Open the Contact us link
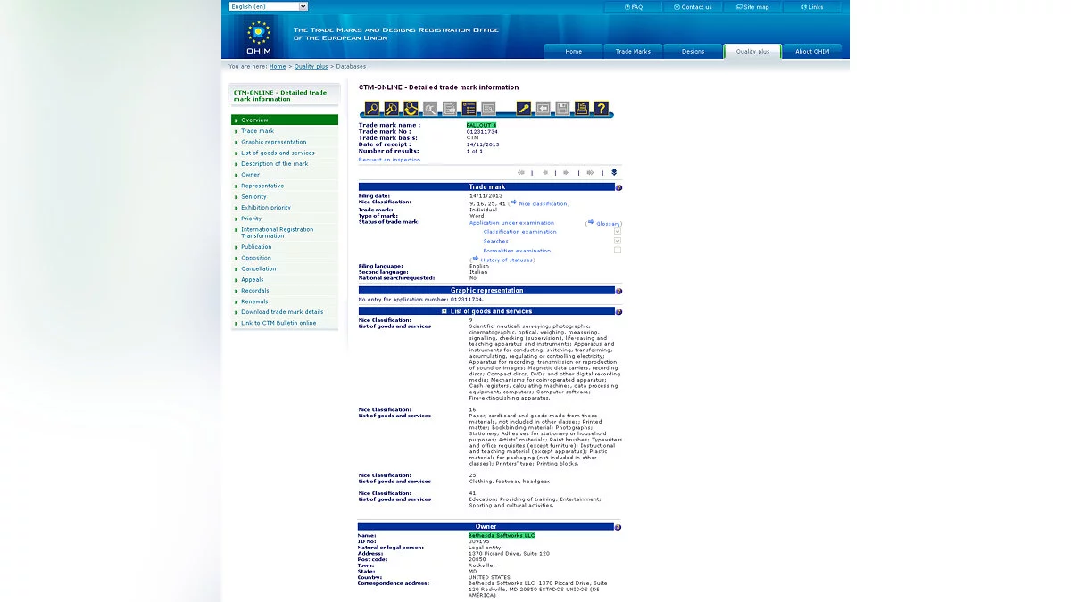Viewport: 1071px width, 602px height. point(693,7)
